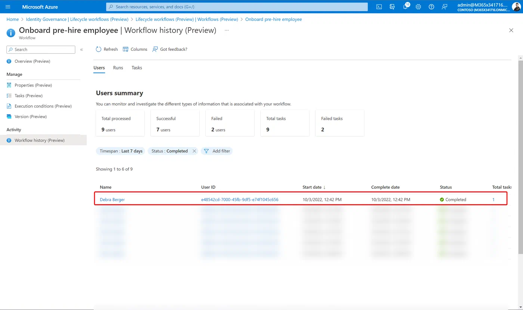Collapse the sidebar with the double chevron
This screenshot has width=523, height=310.
[81, 49]
